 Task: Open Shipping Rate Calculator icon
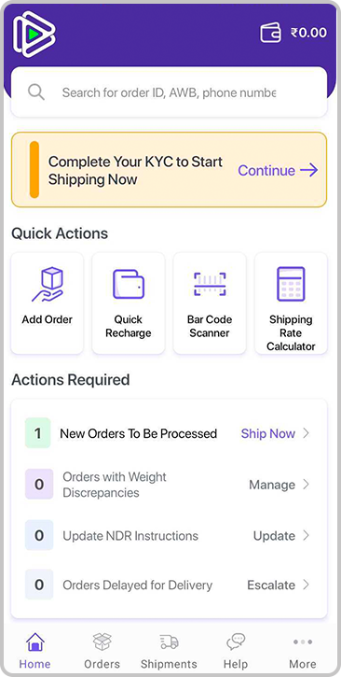[x=291, y=284]
